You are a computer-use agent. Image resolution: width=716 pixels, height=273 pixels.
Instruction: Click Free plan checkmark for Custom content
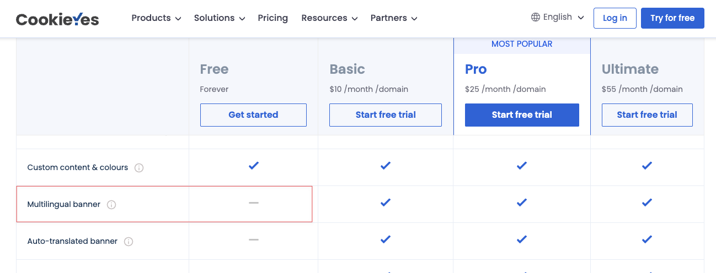tap(253, 166)
